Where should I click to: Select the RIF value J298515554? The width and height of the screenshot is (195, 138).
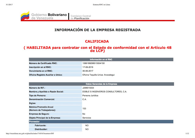click(x=88, y=88)
